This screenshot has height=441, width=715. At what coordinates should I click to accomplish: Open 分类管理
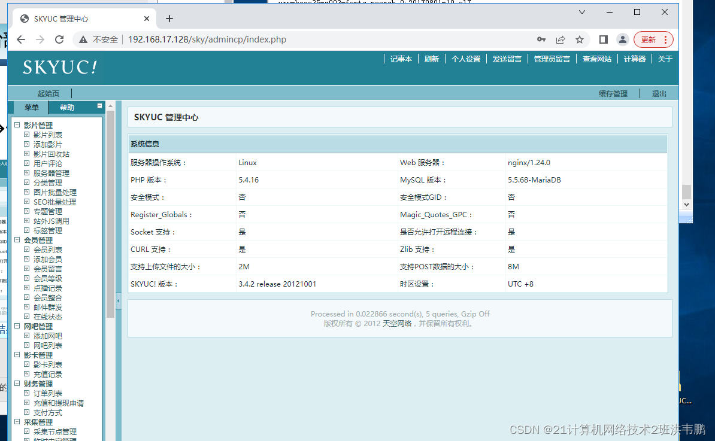pos(48,183)
